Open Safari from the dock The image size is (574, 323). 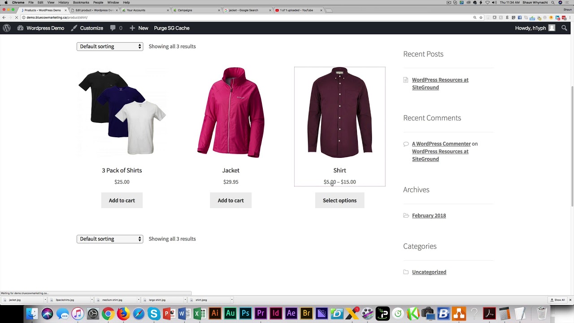click(x=139, y=313)
